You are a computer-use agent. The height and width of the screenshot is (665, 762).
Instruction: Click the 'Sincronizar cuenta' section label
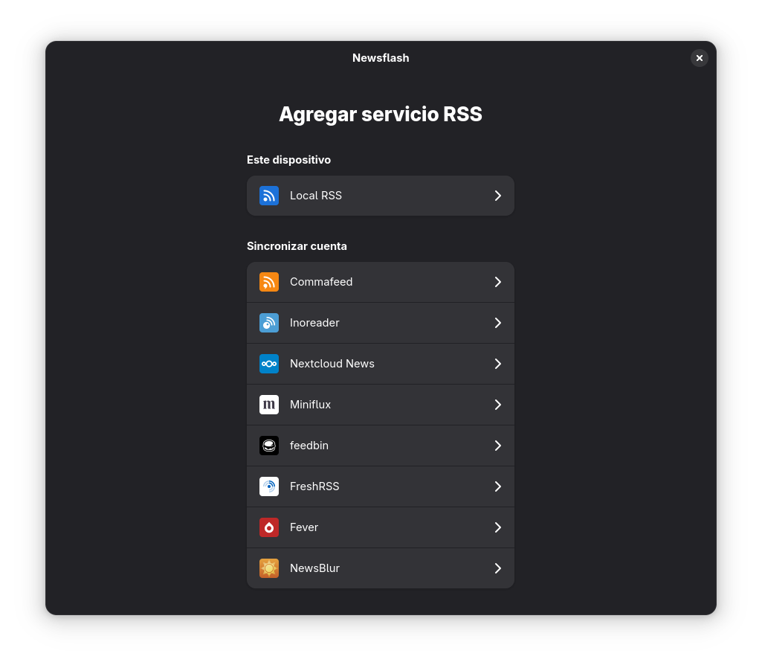click(297, 246)
